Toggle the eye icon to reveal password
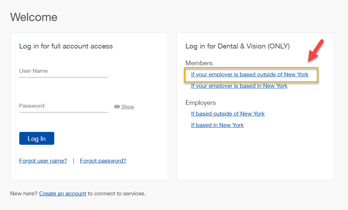This screenshot has width=348, height=210. 117,107
